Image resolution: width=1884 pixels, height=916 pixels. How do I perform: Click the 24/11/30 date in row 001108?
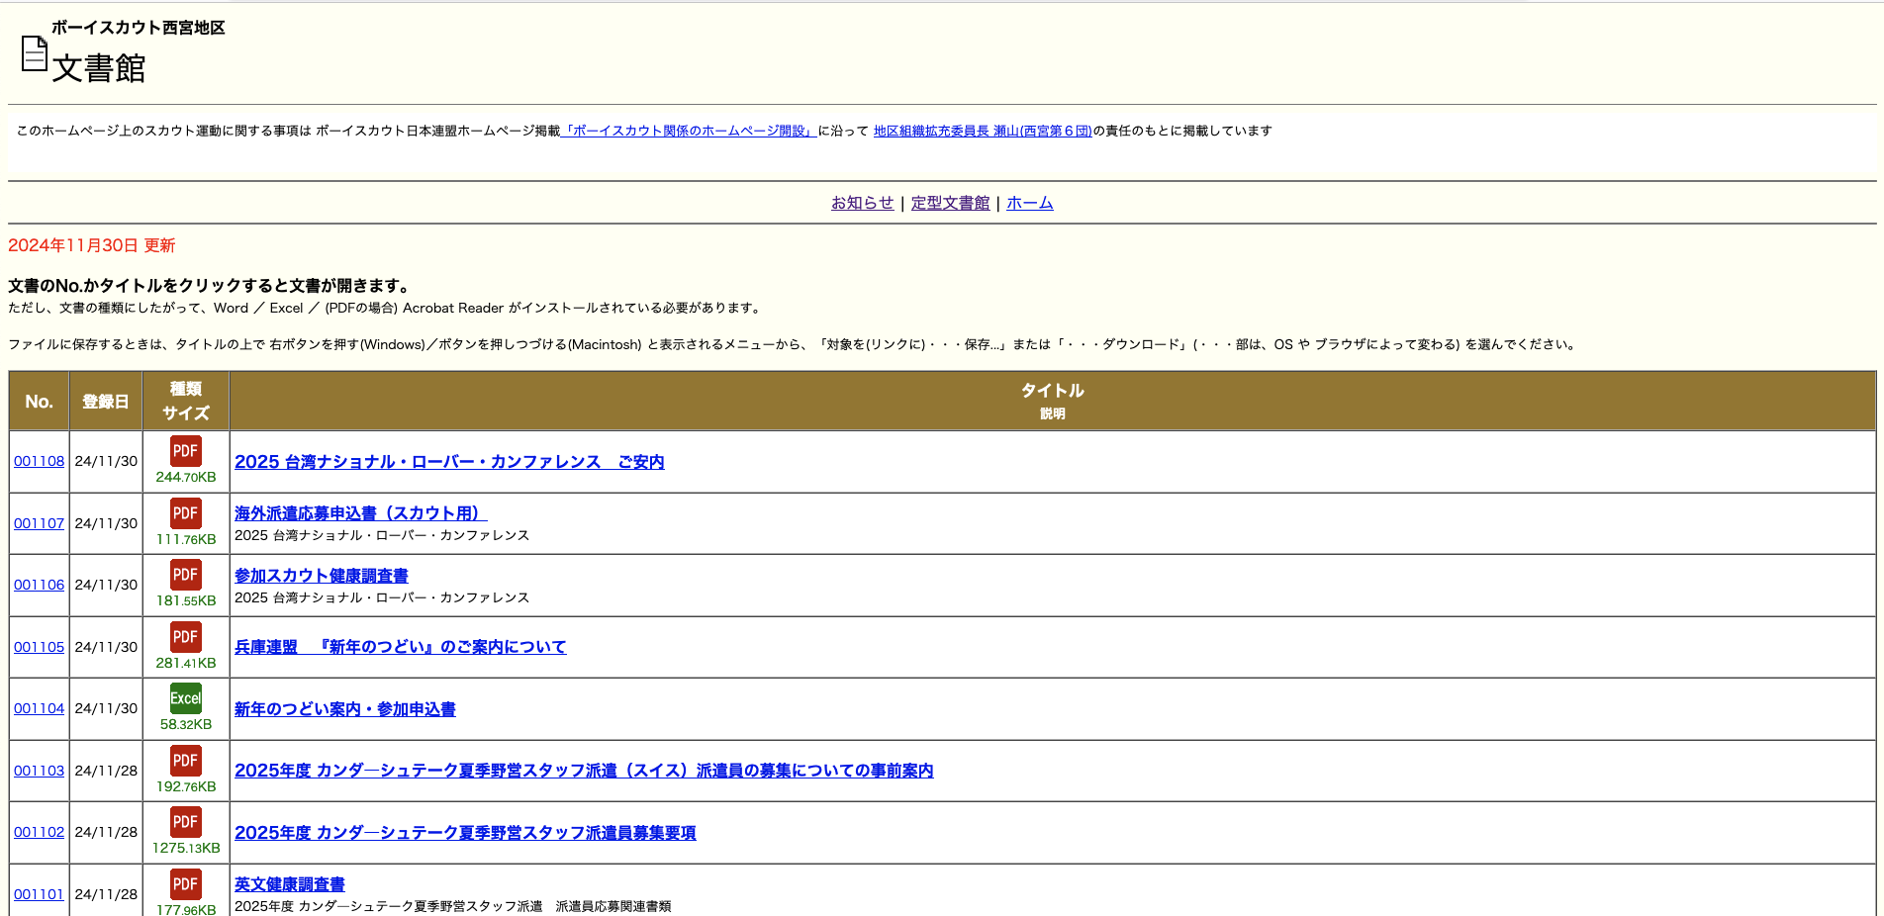tap(106, 461)
